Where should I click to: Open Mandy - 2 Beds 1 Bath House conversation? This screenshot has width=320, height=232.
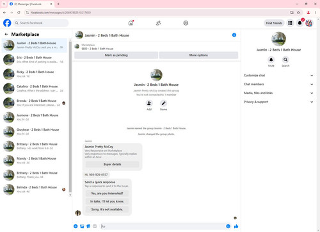pyautogui.click(x=35, y=160)
